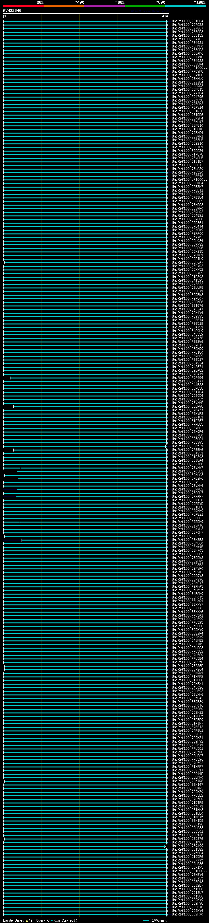Image resolution: width=209 pixels, height=923 pixels.
Task: Click the white query bar spanning 1 to 434
Action: 86,14
